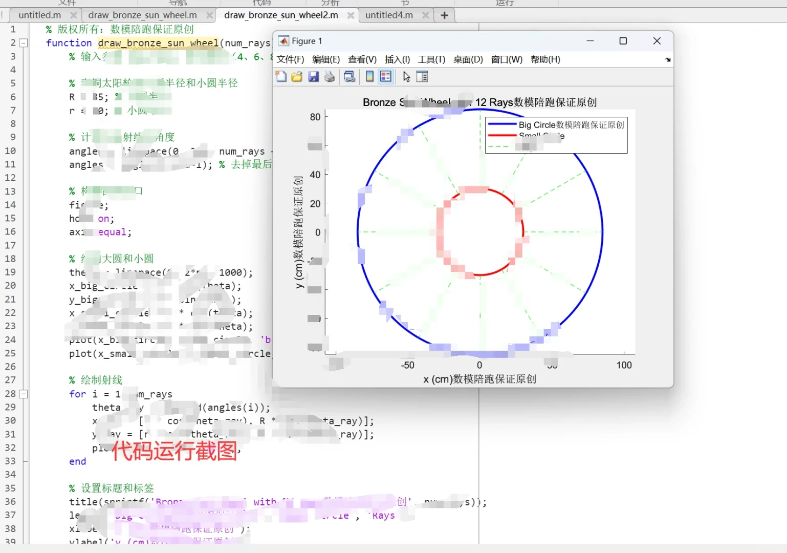The image size is (787, 553).
Task: Dock Figure 1 using the small dock arrow
Action: point(668,59)
